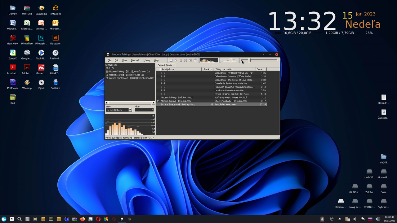397x223 pixels.
Task: Sort playlist by Artist/album column header
Action: tap(181, 69)
